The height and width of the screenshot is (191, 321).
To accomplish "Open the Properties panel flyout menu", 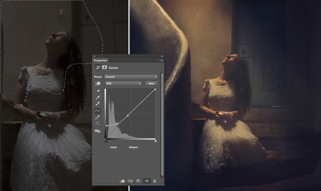I will (161, 60).
